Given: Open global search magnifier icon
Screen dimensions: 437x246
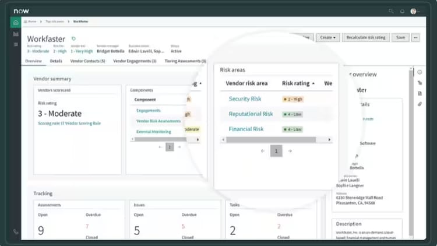Looking at the screenshot, I should [391, 11].
